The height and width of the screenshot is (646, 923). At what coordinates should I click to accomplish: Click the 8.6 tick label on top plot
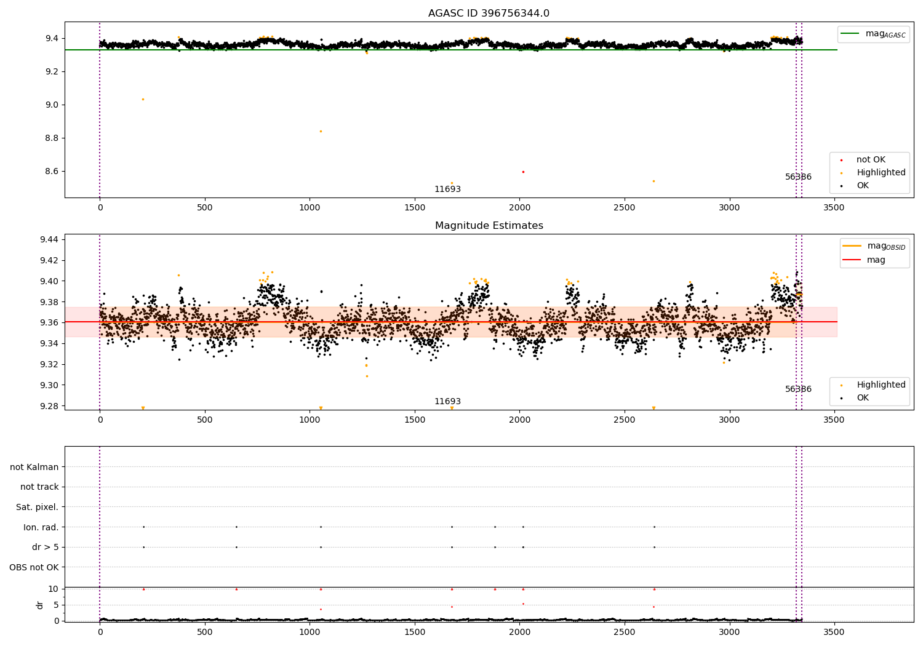(x=52, y=171)
